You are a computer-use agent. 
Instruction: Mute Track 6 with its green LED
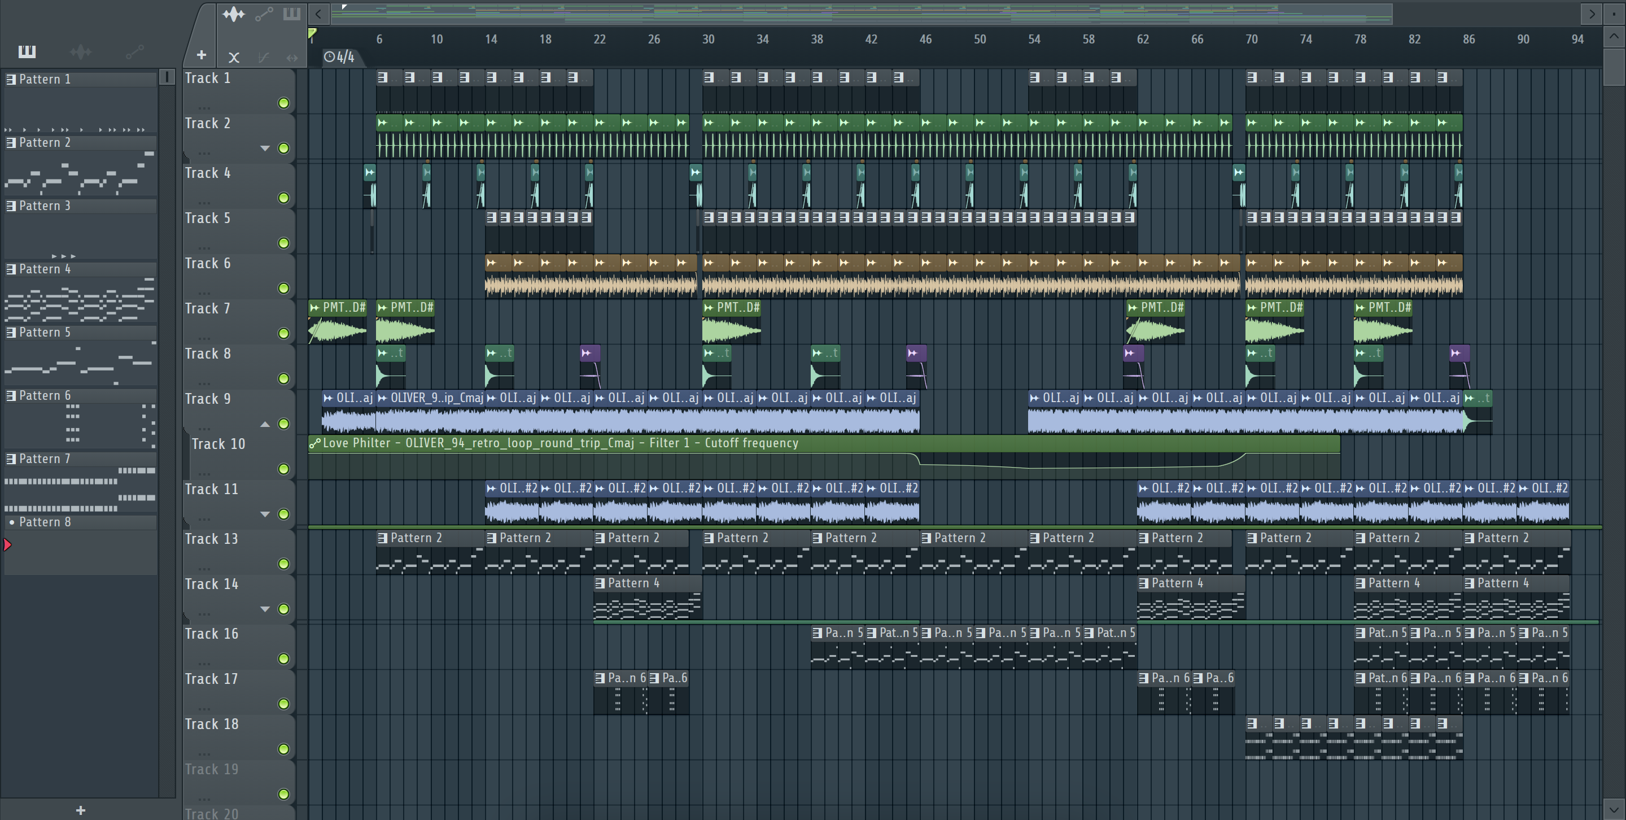coord(283,289)
